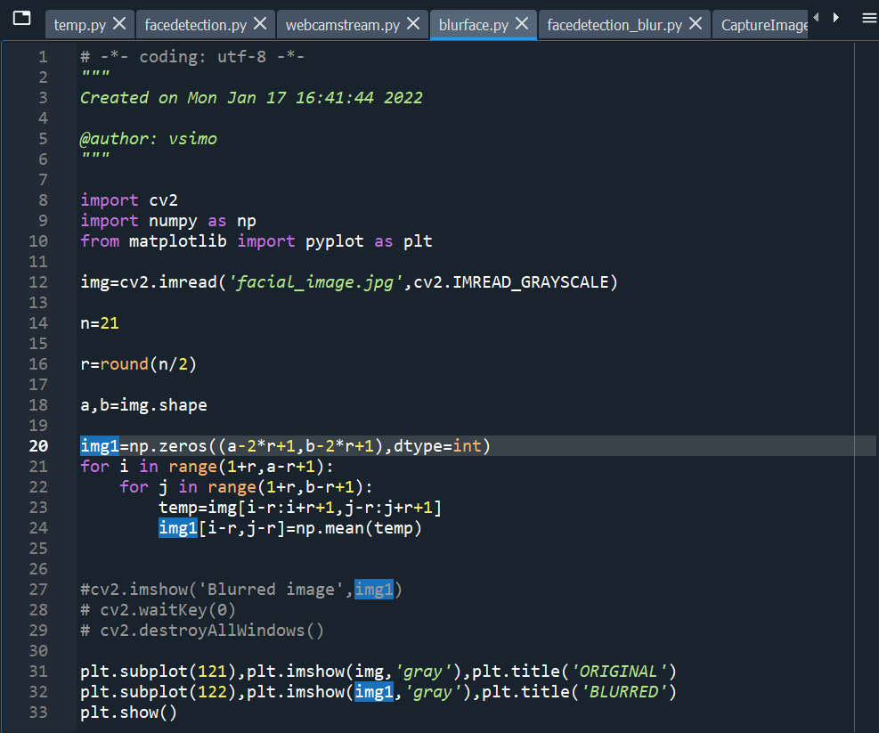
Task: Click line number 33 in the gutter
Action: 38,713
